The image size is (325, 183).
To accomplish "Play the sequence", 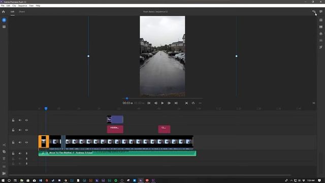I will coord(162,103).
